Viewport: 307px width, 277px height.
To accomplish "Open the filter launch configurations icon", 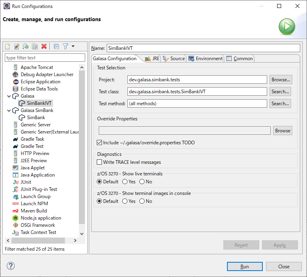I will point(65,47).
